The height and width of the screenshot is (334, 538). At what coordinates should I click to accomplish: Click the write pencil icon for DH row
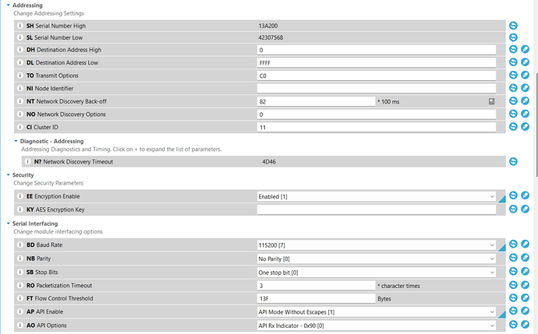tap(525, 50)
